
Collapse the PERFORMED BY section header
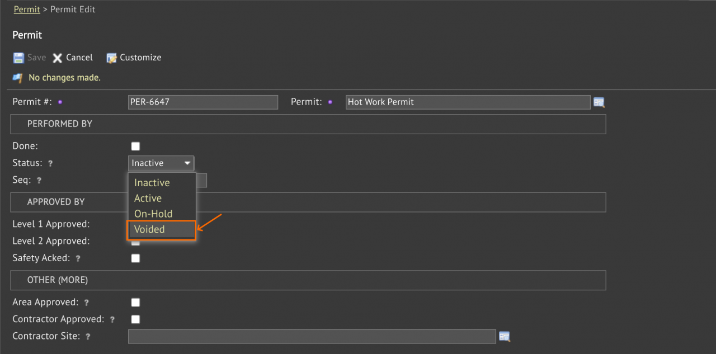(308, 124)
